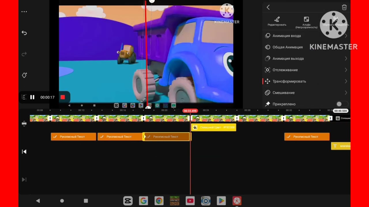
Task: Open Google app from the taskbar
Action: pyautogui.click(x=143, y=201)
